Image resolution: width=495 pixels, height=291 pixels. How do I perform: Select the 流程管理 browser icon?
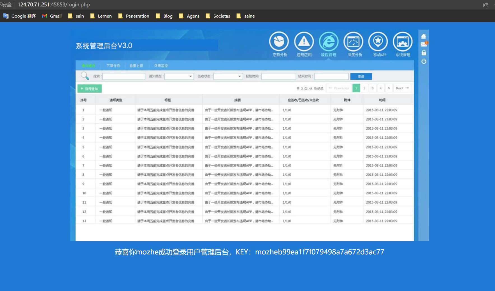coord(329,42)
